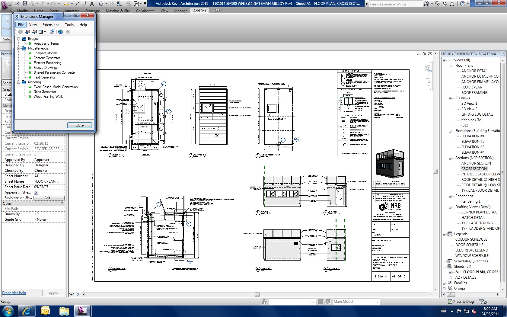The image size is (507, 317).
Task: Select sheet A2 - DETAILS in Project Browser
Action: pyautogui.click(x=466, y=277)
